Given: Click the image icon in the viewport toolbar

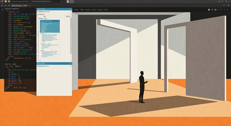Looking at the screenshot, I should click(x=215, y=10).
